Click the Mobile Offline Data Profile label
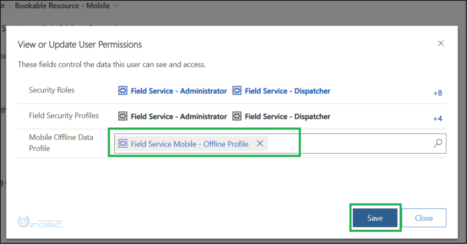The height and width of the screenshot is (244, 467). coord(61,143)
